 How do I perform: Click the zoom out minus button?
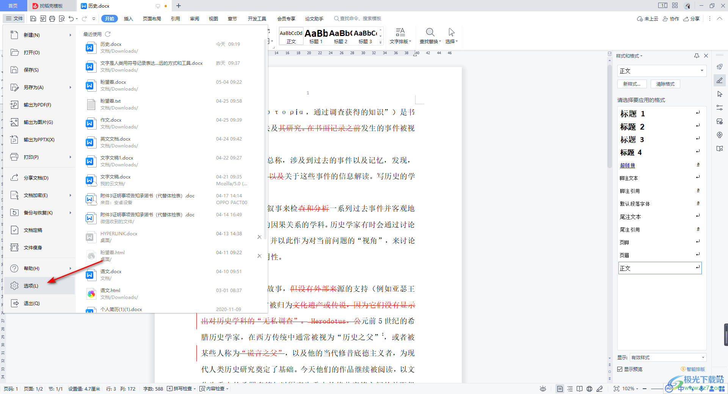pos(644,389)
